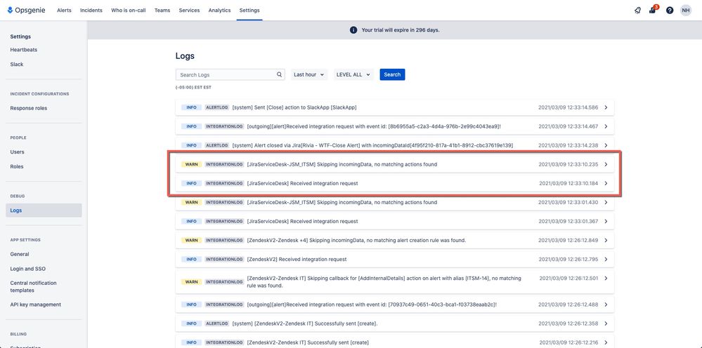Click the (-05:00) EST timezone text
This screenshot has width=702, height=348.
pos(193,88)
